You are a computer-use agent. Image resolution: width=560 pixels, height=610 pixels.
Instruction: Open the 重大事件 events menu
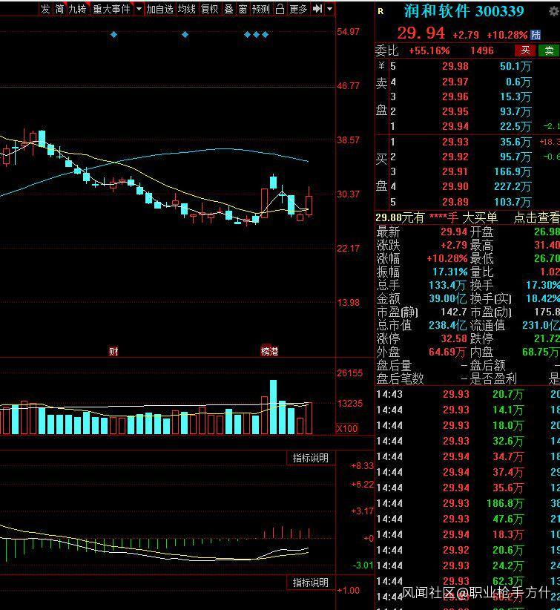tap(111, 9)
